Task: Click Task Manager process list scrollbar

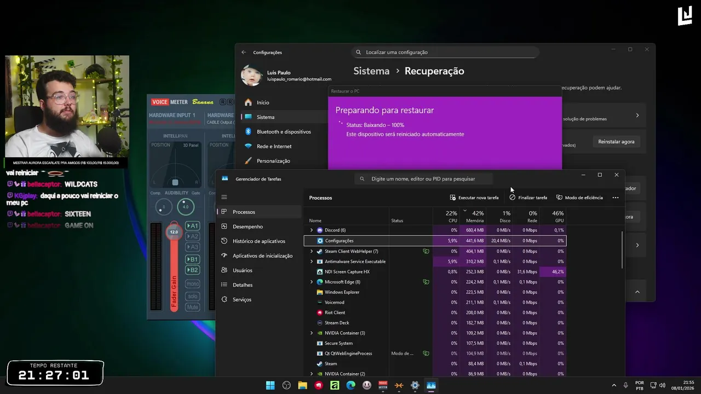Action: 623,250
